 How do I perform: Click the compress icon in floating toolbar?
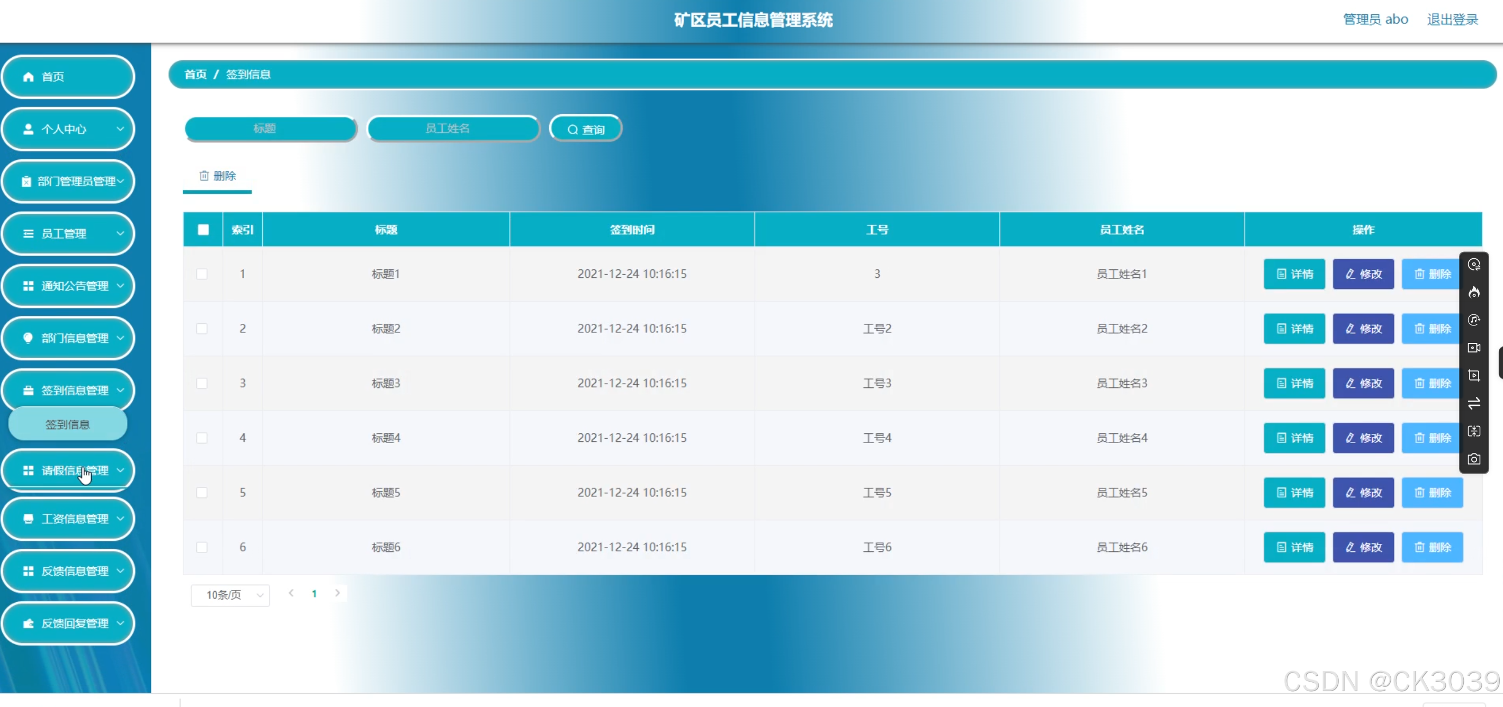pyautogui.click(x=1474, y=431)
